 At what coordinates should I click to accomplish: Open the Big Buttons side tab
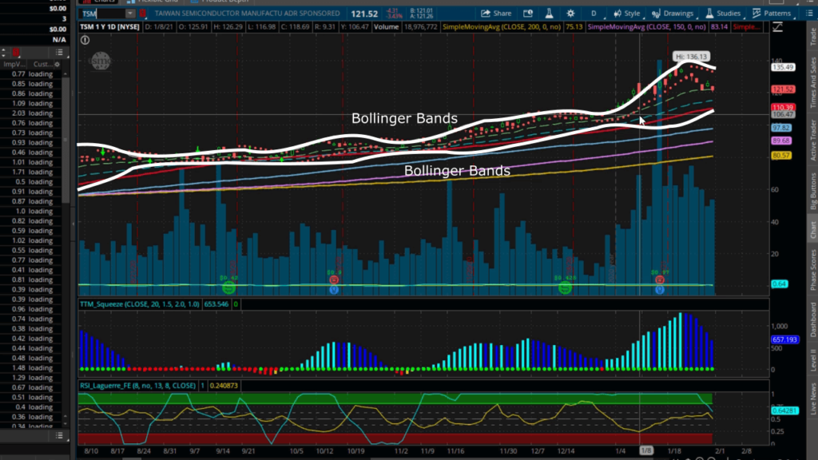tap(812, 191)
